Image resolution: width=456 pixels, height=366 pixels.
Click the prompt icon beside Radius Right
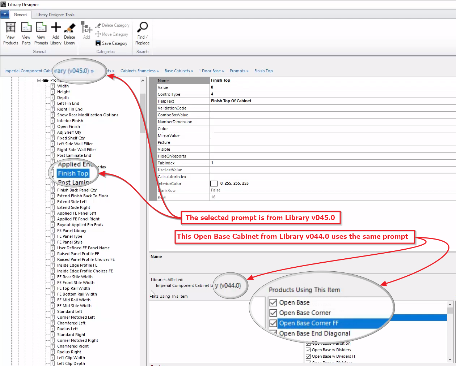pos(52,352)
